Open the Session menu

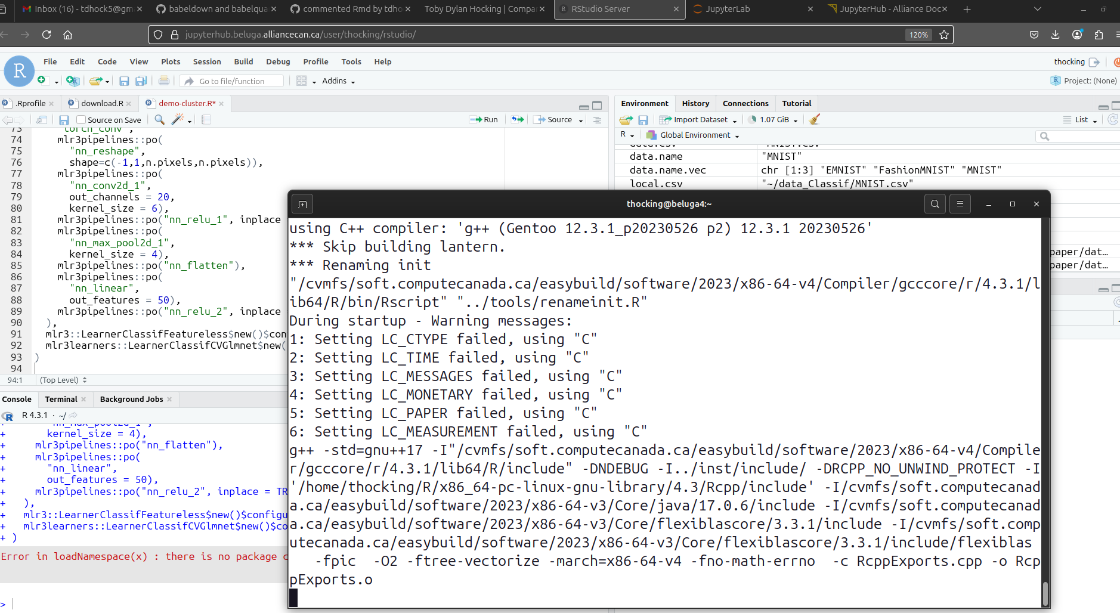[207, 61]
